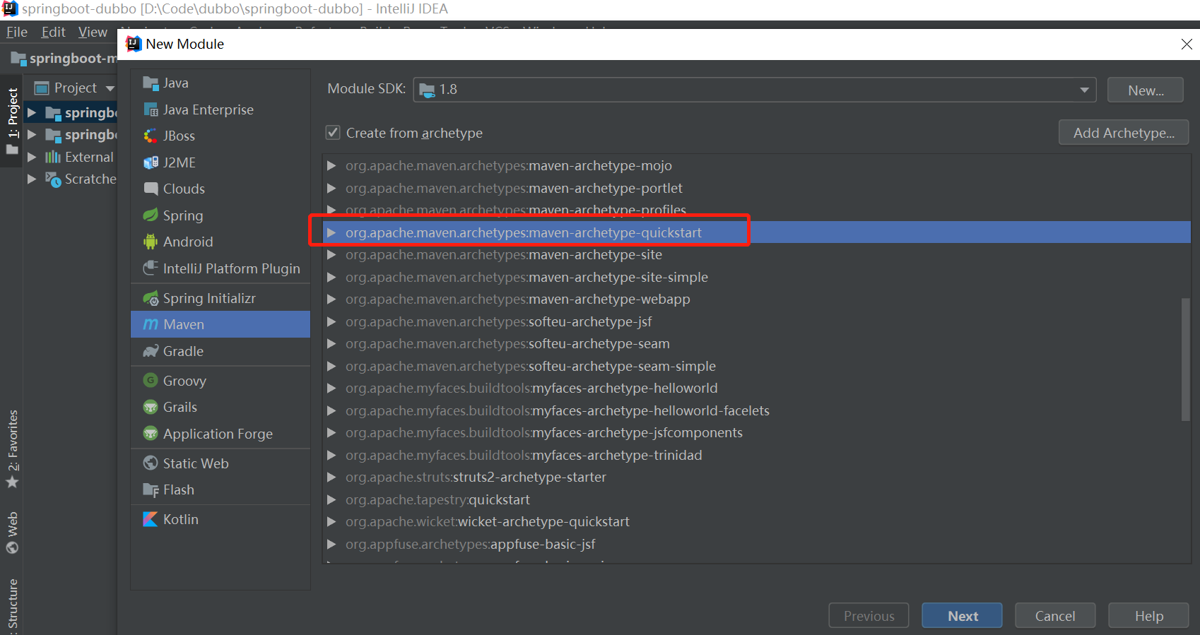Pick the Grails icon
This screenshot has width=1200, height=635.
(151, 407)
